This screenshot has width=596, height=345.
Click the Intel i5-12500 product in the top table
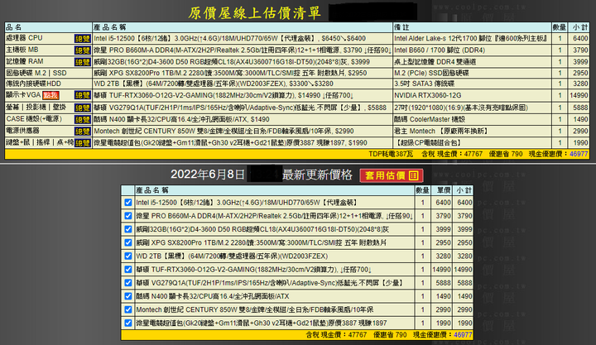tap(229, 38)
